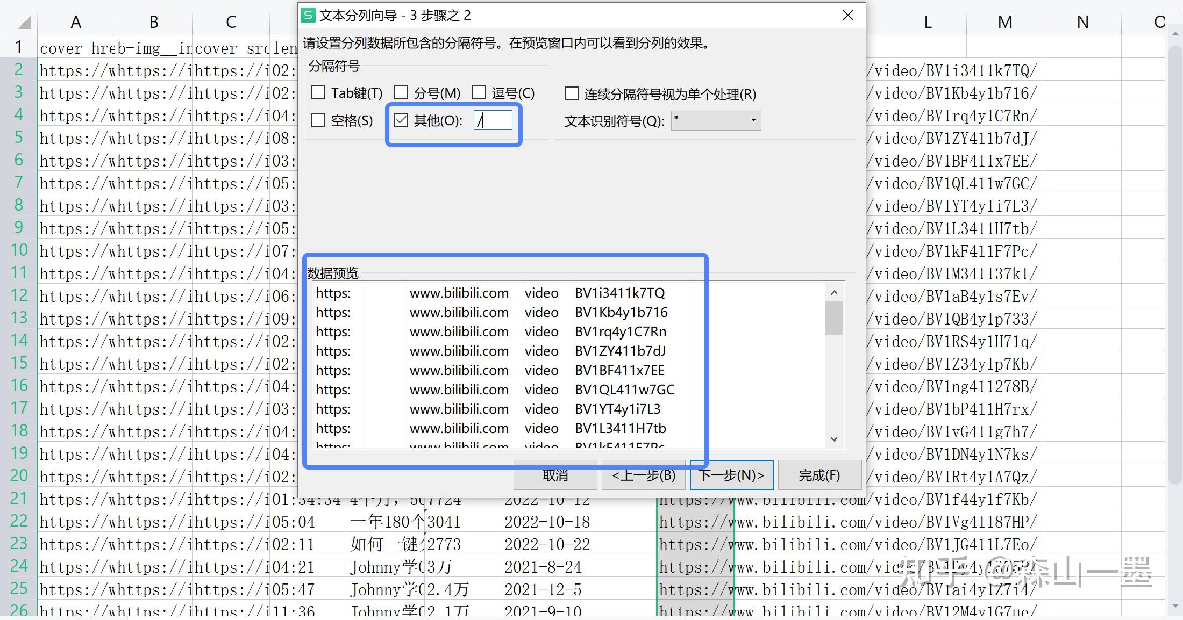
Task: Click preview value BV1YT4y1i7L3
Action: 617,409
